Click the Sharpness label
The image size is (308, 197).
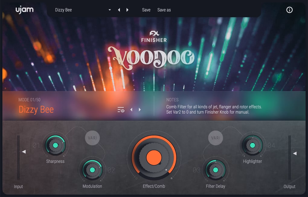(55, 161)
